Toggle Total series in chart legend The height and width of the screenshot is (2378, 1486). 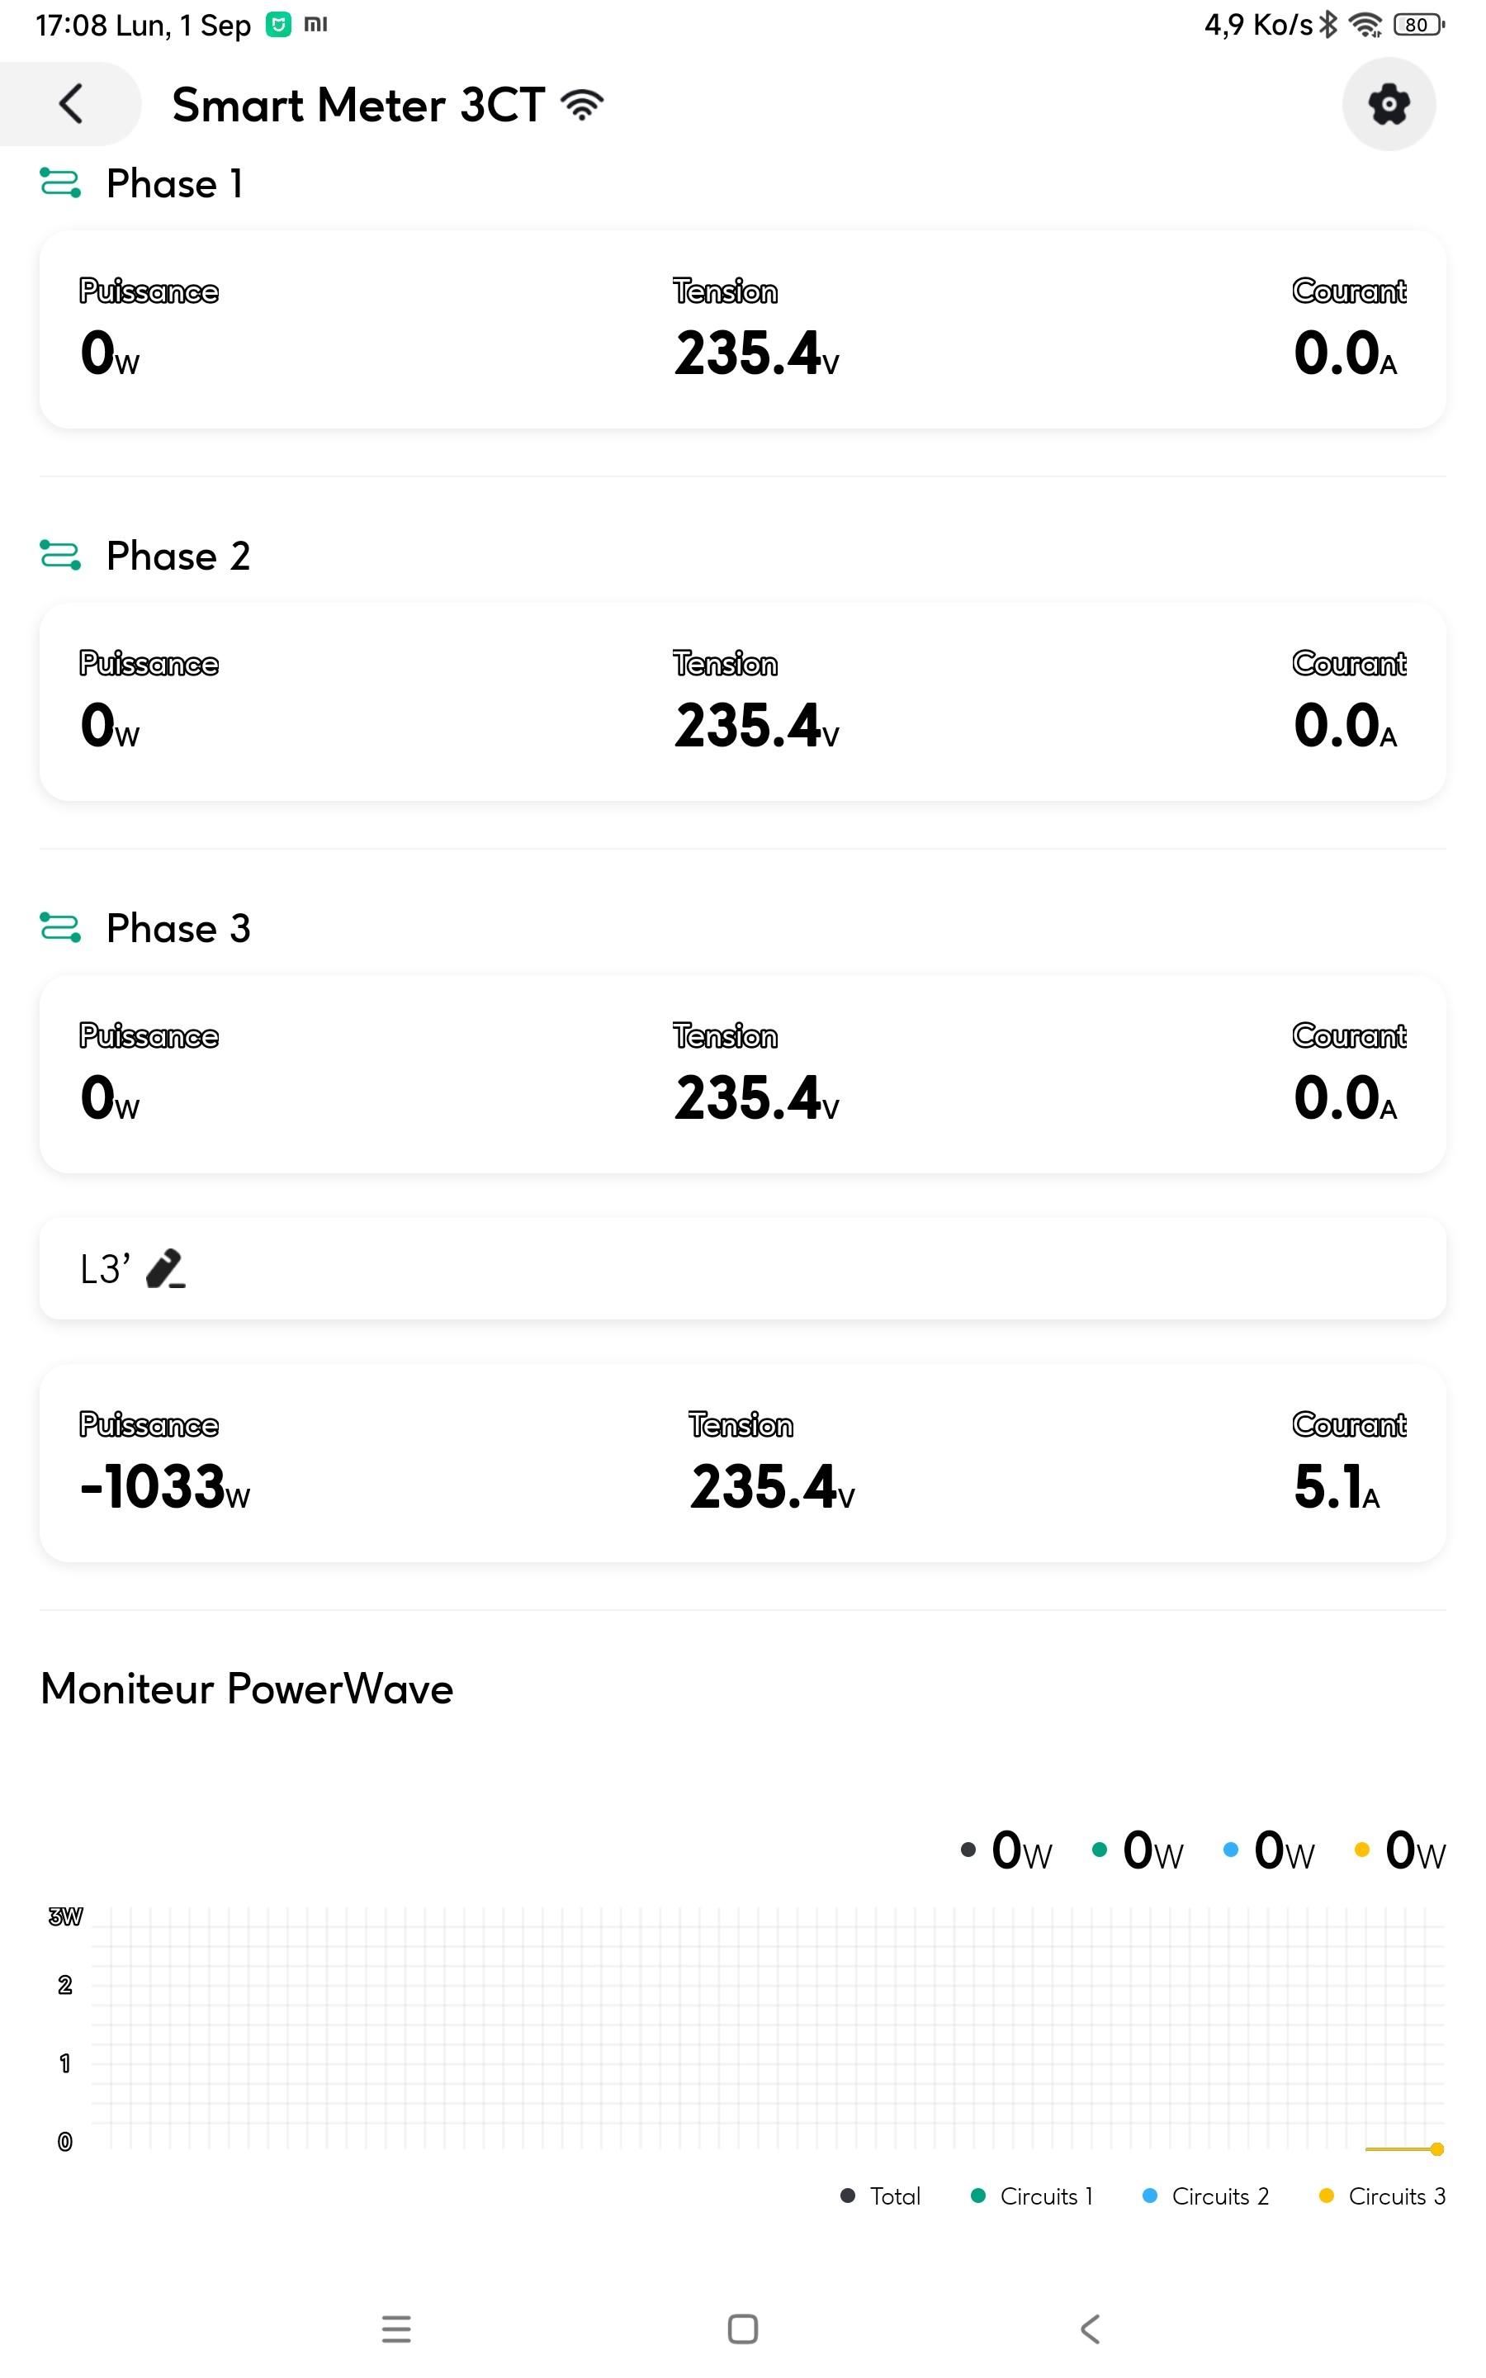point(882,2196)
